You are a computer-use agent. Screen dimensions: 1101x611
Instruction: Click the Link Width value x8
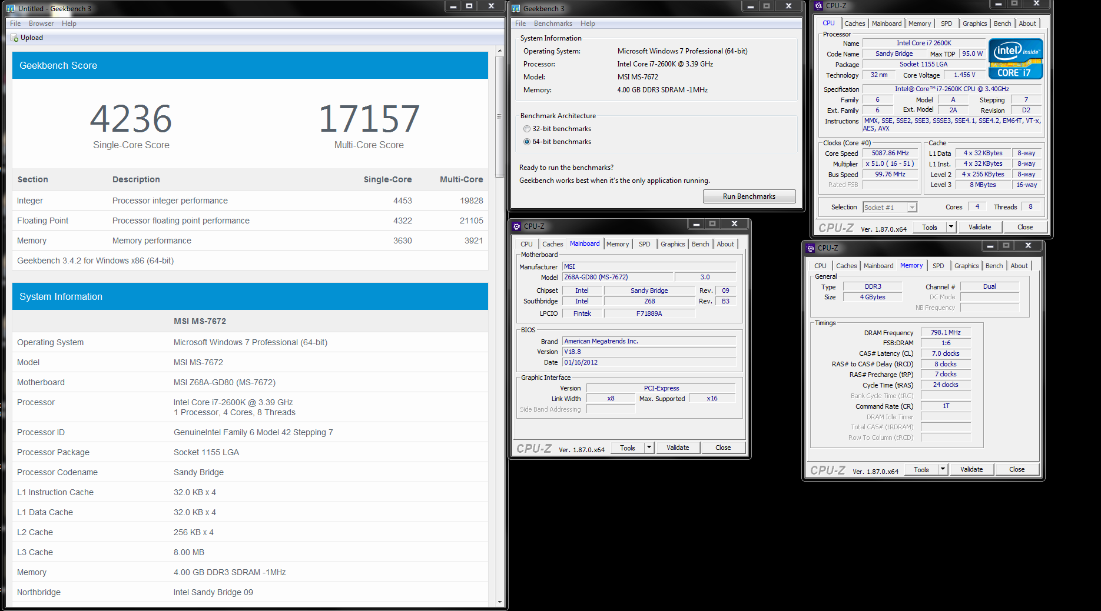coord(611,398)
